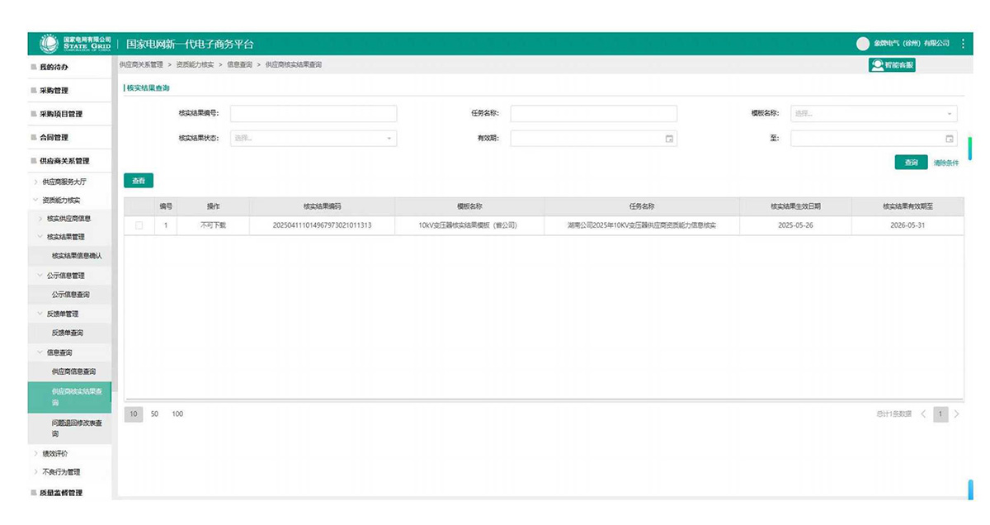Click the green 查询 search button
This screenshot has height=525, width=990.
click(x=911, y=163)
